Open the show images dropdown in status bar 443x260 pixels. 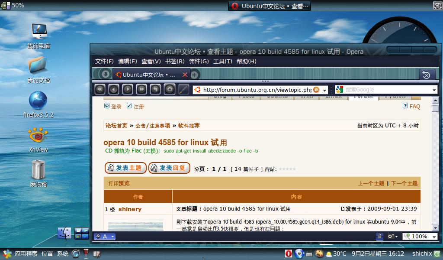392,236
